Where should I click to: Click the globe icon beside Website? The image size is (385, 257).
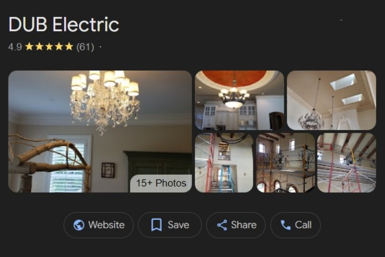point(79,225)
